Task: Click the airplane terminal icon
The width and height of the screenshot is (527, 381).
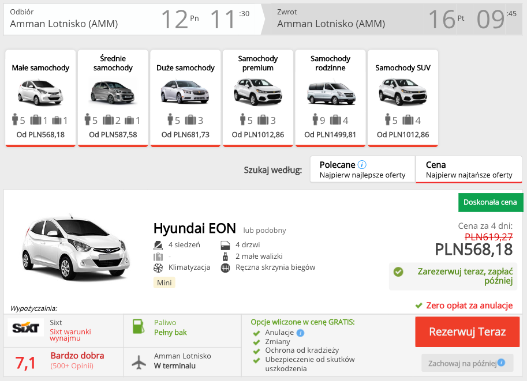Action: (139, 363)
